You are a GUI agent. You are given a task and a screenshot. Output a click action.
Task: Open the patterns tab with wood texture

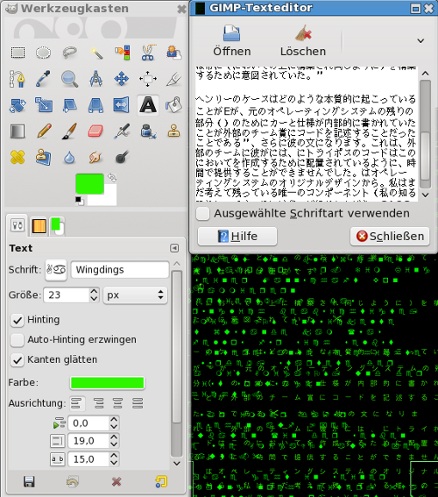pyautogui.click(x=39, y=226)
